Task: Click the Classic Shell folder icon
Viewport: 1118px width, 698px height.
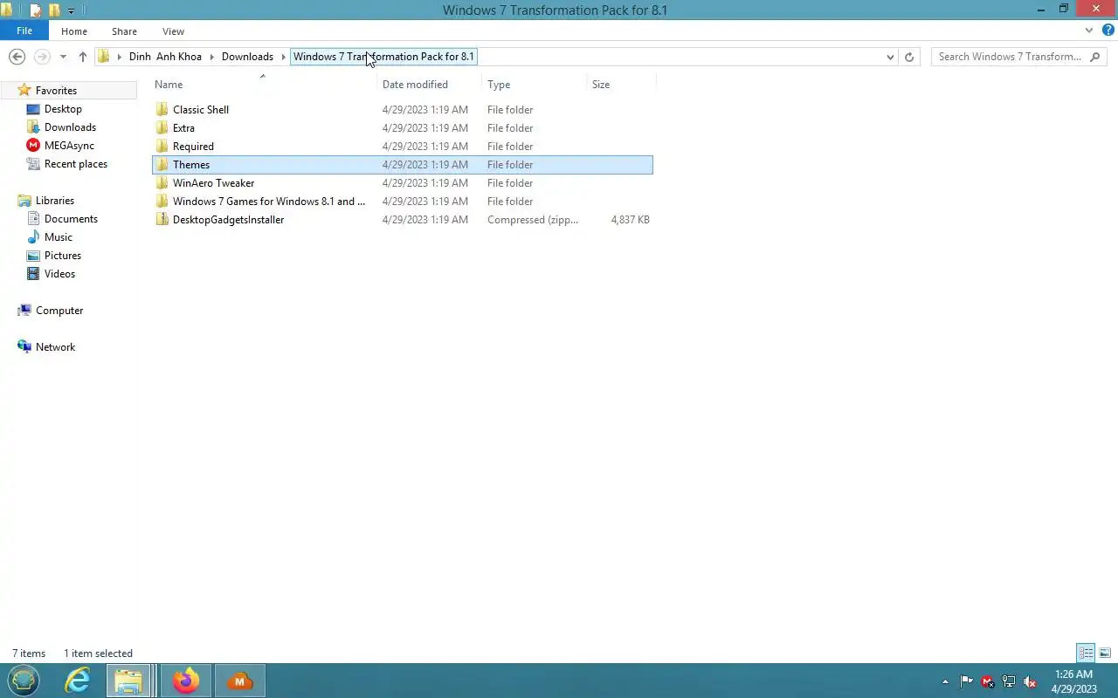Action: pos(162,110)
